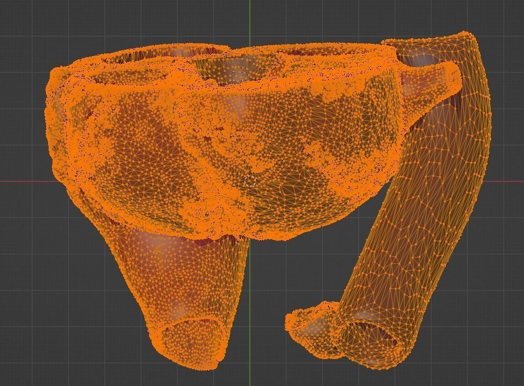The image size is (524, 386).
Task: Click the large bowl-shaped mesh body
Action: pyautogui.click(x=224, y=141)
